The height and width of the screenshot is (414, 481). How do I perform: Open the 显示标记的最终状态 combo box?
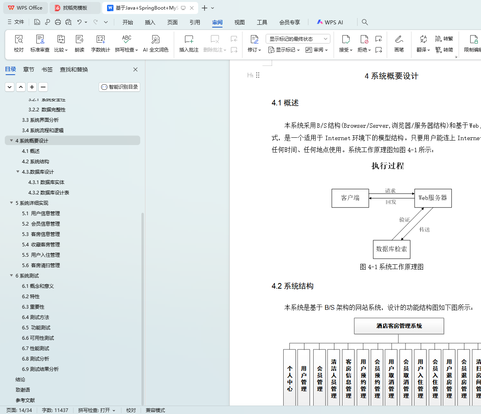(x=298, y=39)
